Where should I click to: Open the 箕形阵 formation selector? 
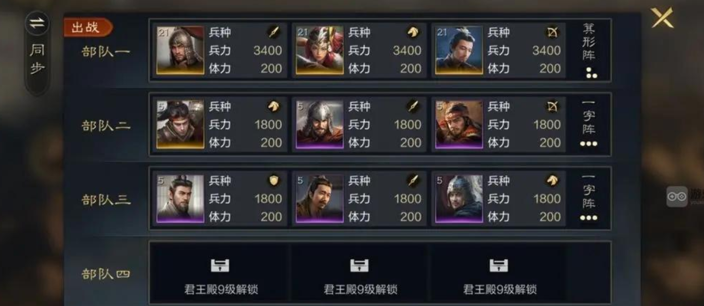(589, 51)
